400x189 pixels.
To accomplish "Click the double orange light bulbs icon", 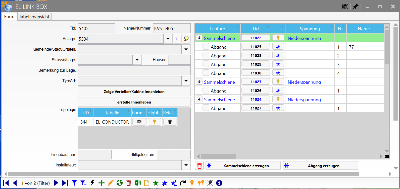I will coord(201,183).
